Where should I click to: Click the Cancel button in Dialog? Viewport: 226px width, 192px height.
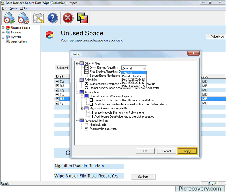click(167, 151)
